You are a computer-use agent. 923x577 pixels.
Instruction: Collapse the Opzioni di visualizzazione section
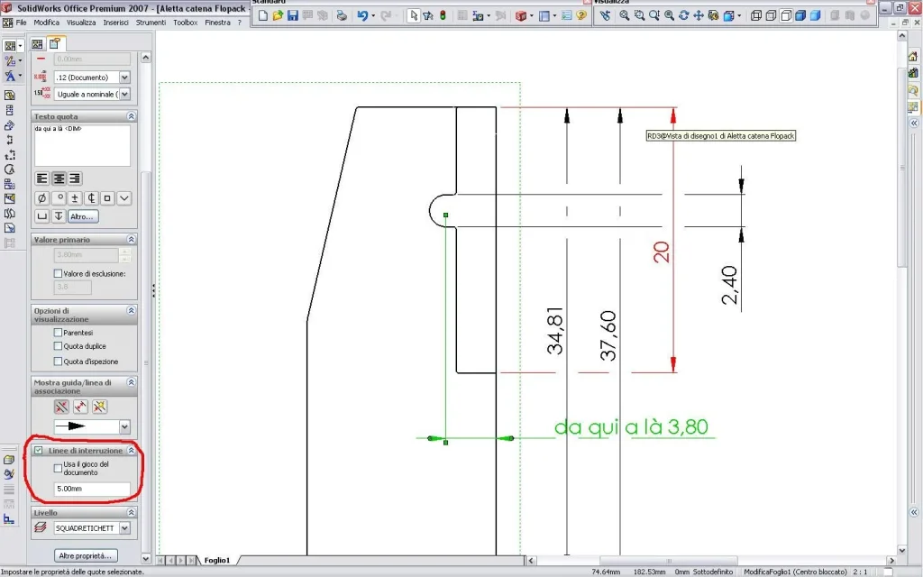[x=132, y=310]
